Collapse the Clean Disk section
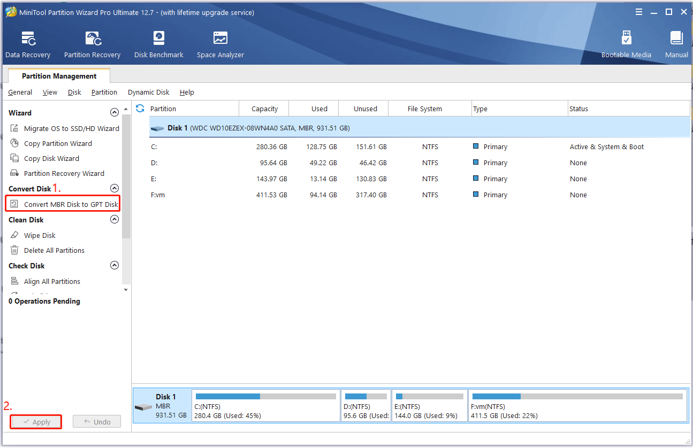 coord(114,220)
